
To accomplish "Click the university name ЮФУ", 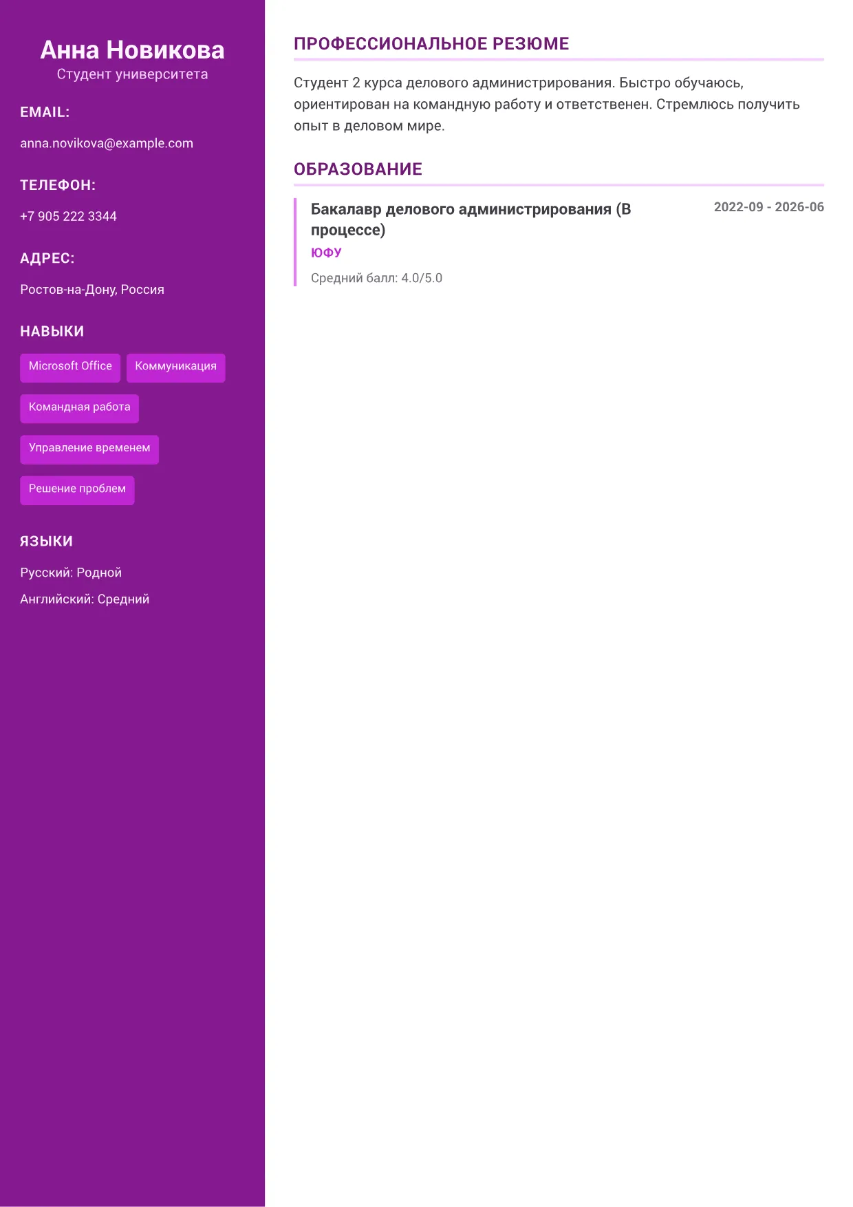I will coord(326,253).
